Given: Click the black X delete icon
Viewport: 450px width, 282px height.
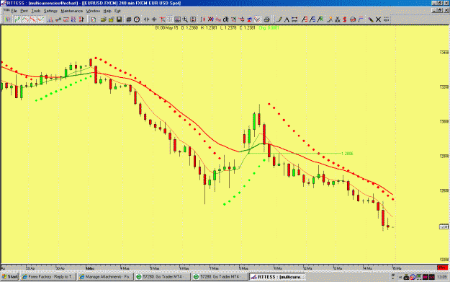Looking at the screenshot, I should (378, 19).
